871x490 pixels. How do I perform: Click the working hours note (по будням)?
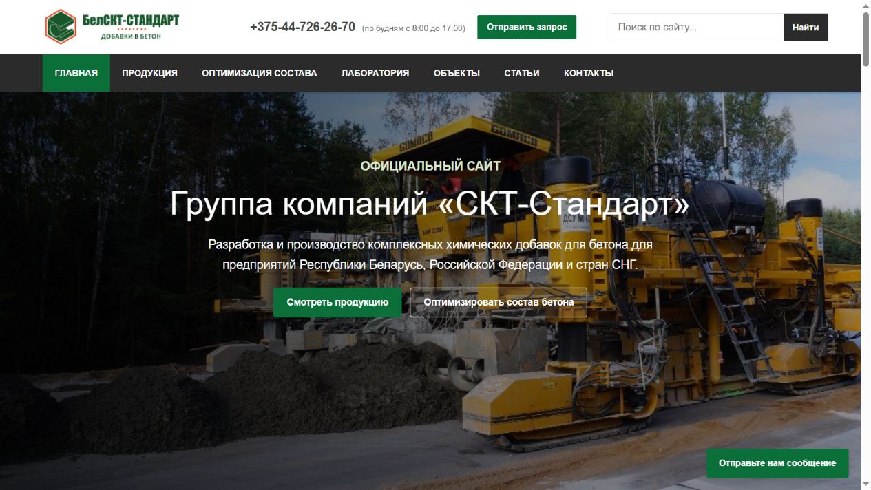tap(413, 28)
